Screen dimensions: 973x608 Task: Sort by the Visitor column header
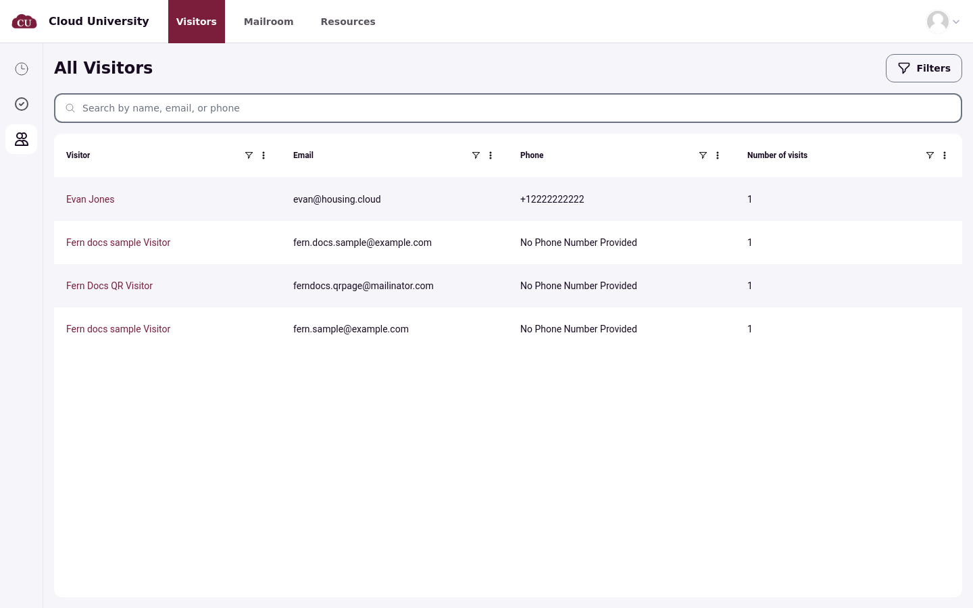78,155
